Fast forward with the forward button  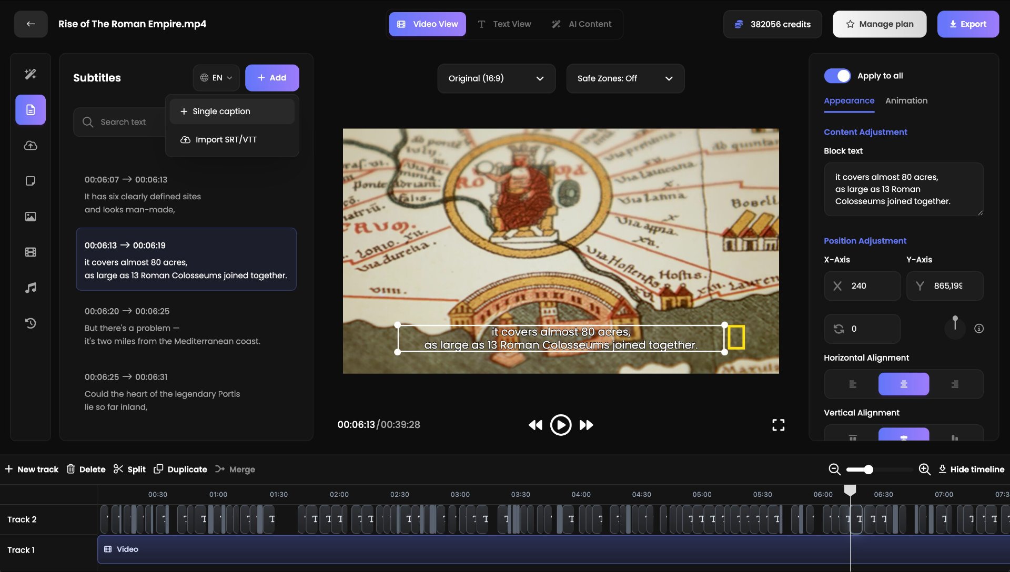click(586, 425)
